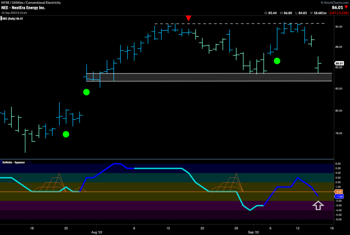This screenshot has height=235, width=350.
Task: Click the outlined up arrow in Squeeze panel
Action: point(318,205)
